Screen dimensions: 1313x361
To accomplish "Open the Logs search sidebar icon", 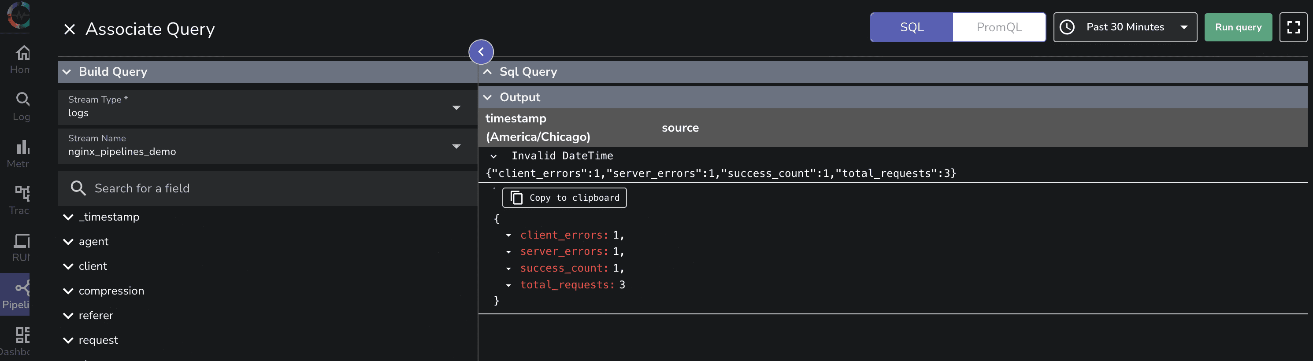I will (22, 99).
